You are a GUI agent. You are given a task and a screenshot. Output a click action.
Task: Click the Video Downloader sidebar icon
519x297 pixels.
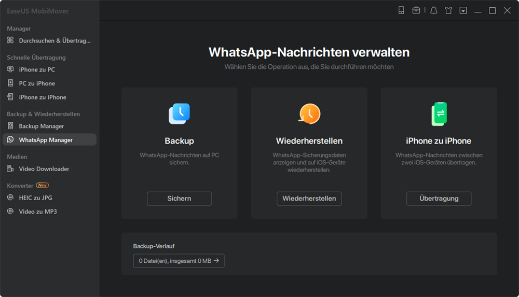pos(10,168)
